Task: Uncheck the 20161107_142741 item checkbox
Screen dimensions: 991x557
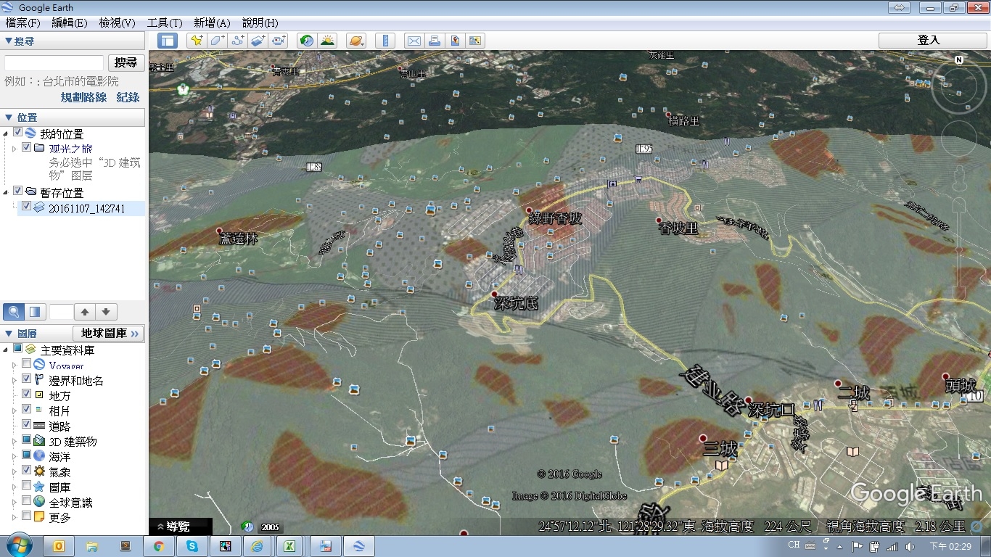Action: coord(27,207)
